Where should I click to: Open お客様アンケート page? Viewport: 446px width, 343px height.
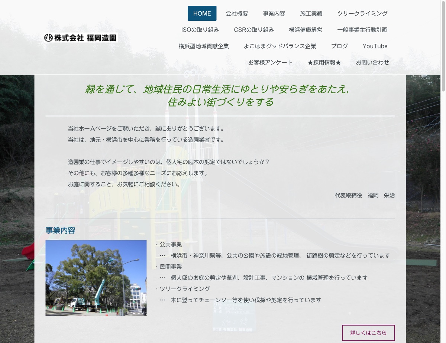coord(270,62)
